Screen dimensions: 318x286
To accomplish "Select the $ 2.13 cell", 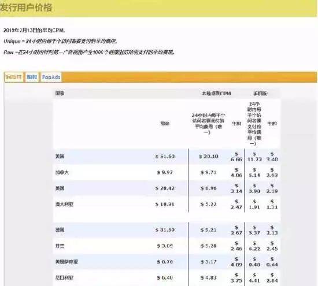I will coord(272,231).
